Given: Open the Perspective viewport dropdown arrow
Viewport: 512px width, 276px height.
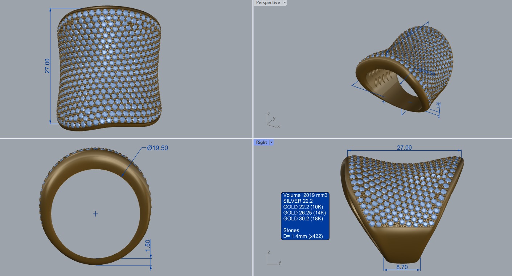Looking at the screenshot, I should coord(284,3).
